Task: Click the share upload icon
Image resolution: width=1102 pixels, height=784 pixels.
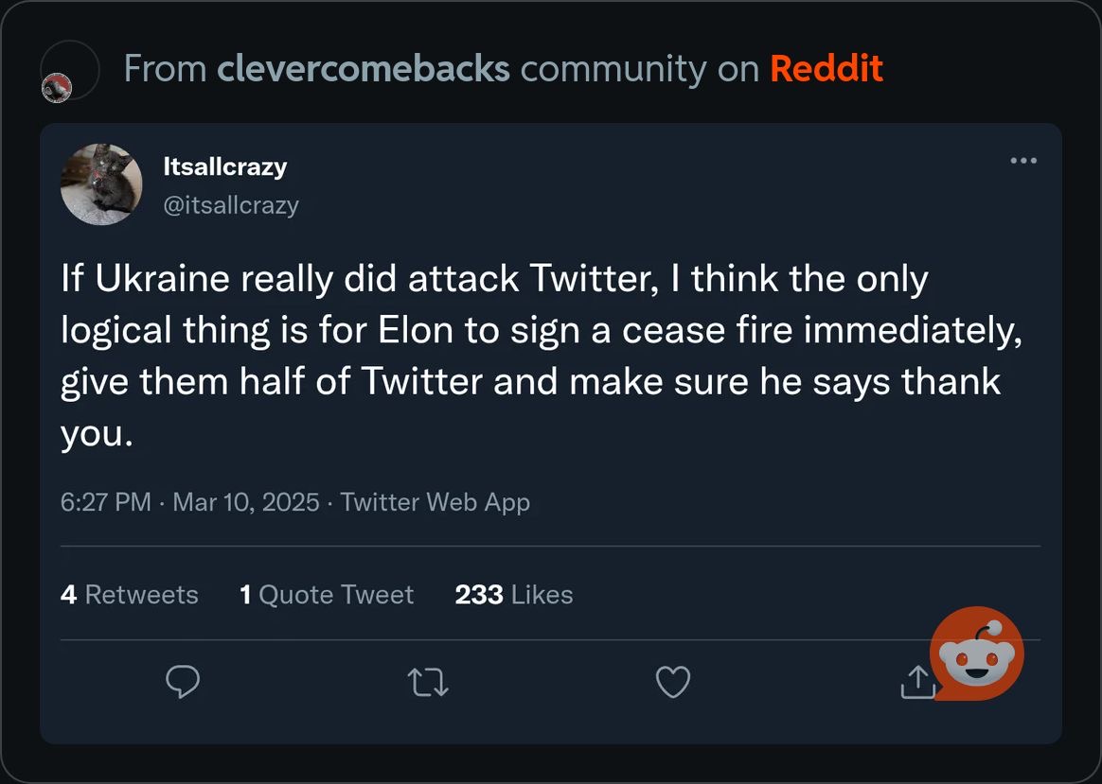Action: coord(916,681)
